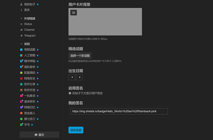This screenshot has width=213, height=140.
Task: Open the birth day dropdown
Action: pos(79,77)
